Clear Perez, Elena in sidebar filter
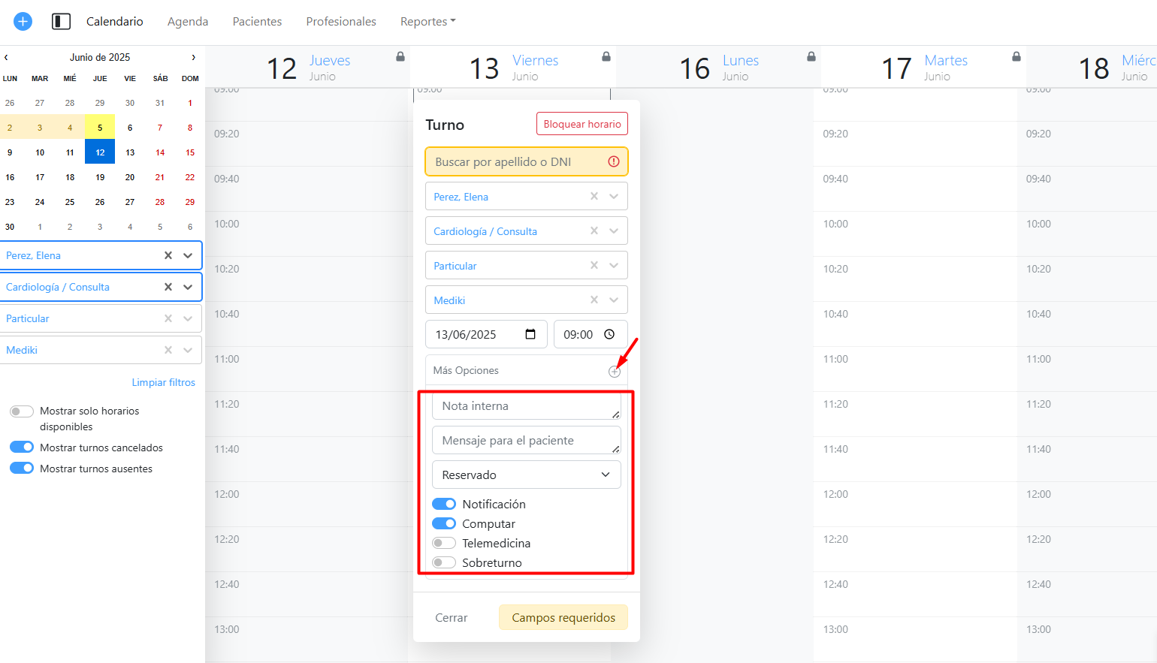Image resolution: width=1157 pixels, height=663 pixels. click(x=168, y=256)
